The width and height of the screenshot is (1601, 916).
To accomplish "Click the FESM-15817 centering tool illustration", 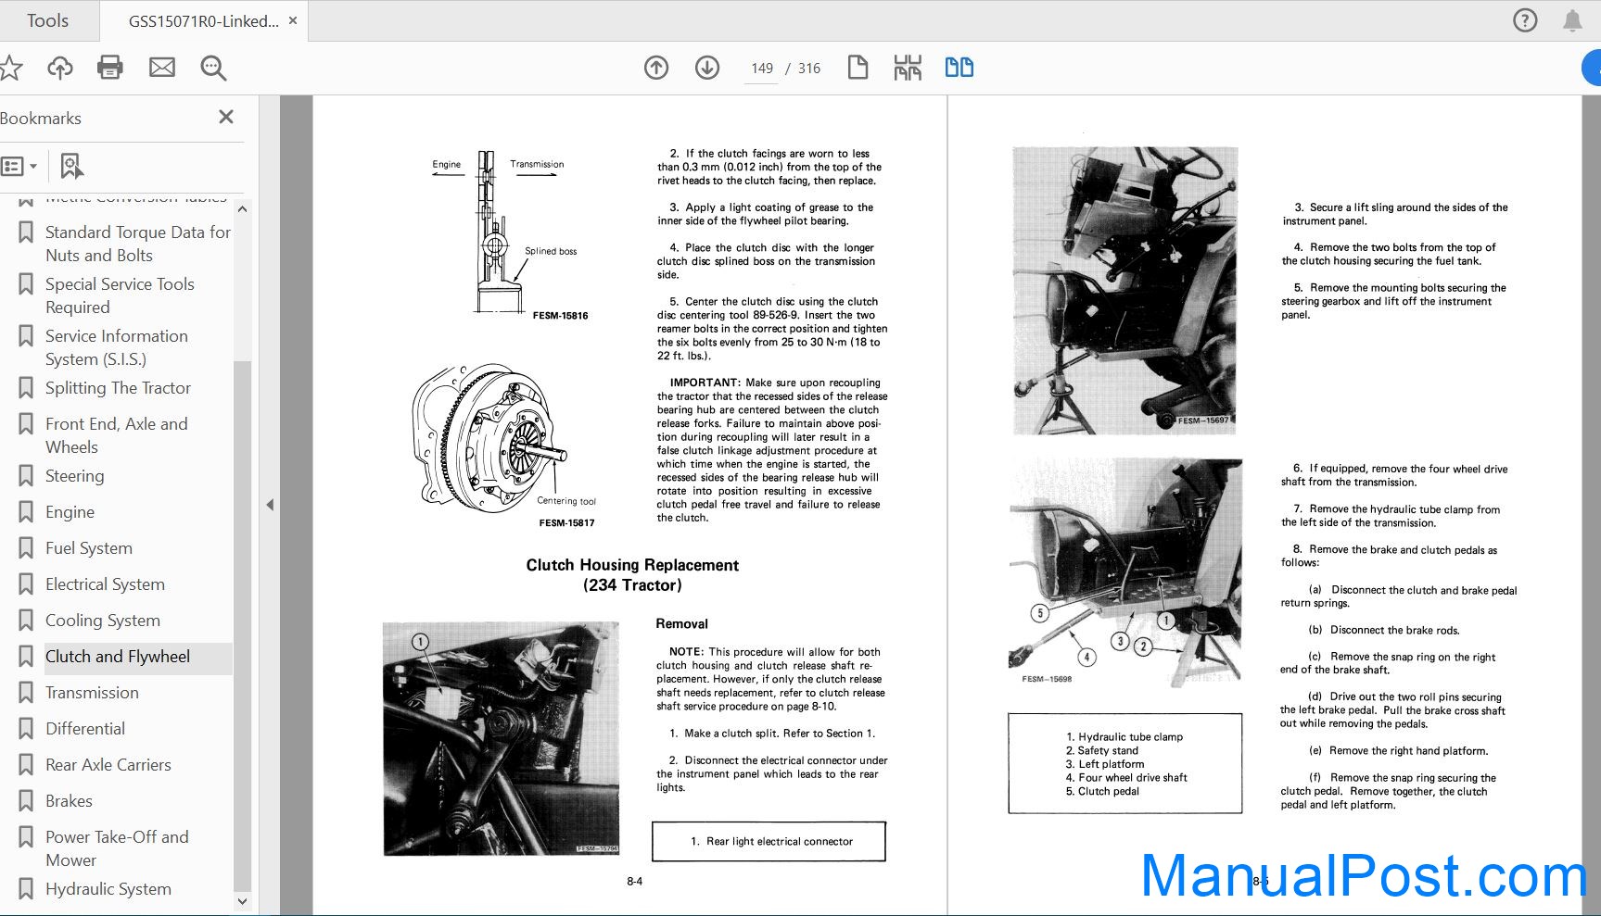I will click(505, 445).
